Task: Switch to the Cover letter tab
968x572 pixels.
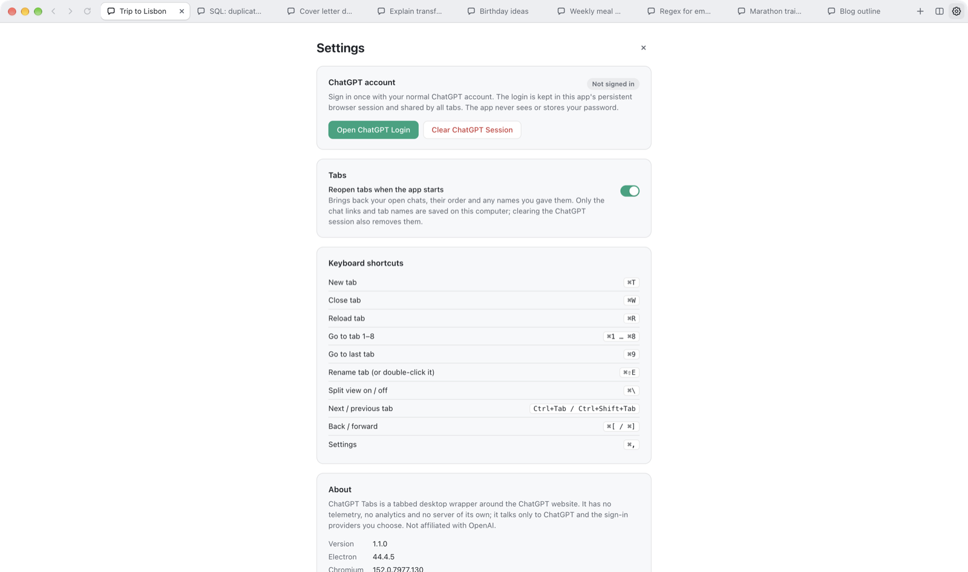Action: point(325,12)
